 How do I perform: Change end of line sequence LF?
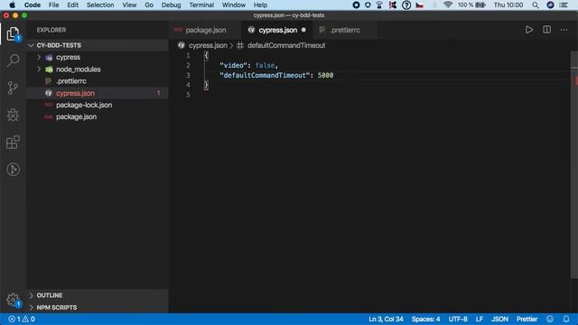click(480, 319)
